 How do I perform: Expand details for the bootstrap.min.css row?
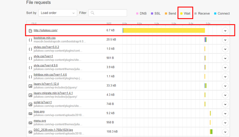point(225,40)
